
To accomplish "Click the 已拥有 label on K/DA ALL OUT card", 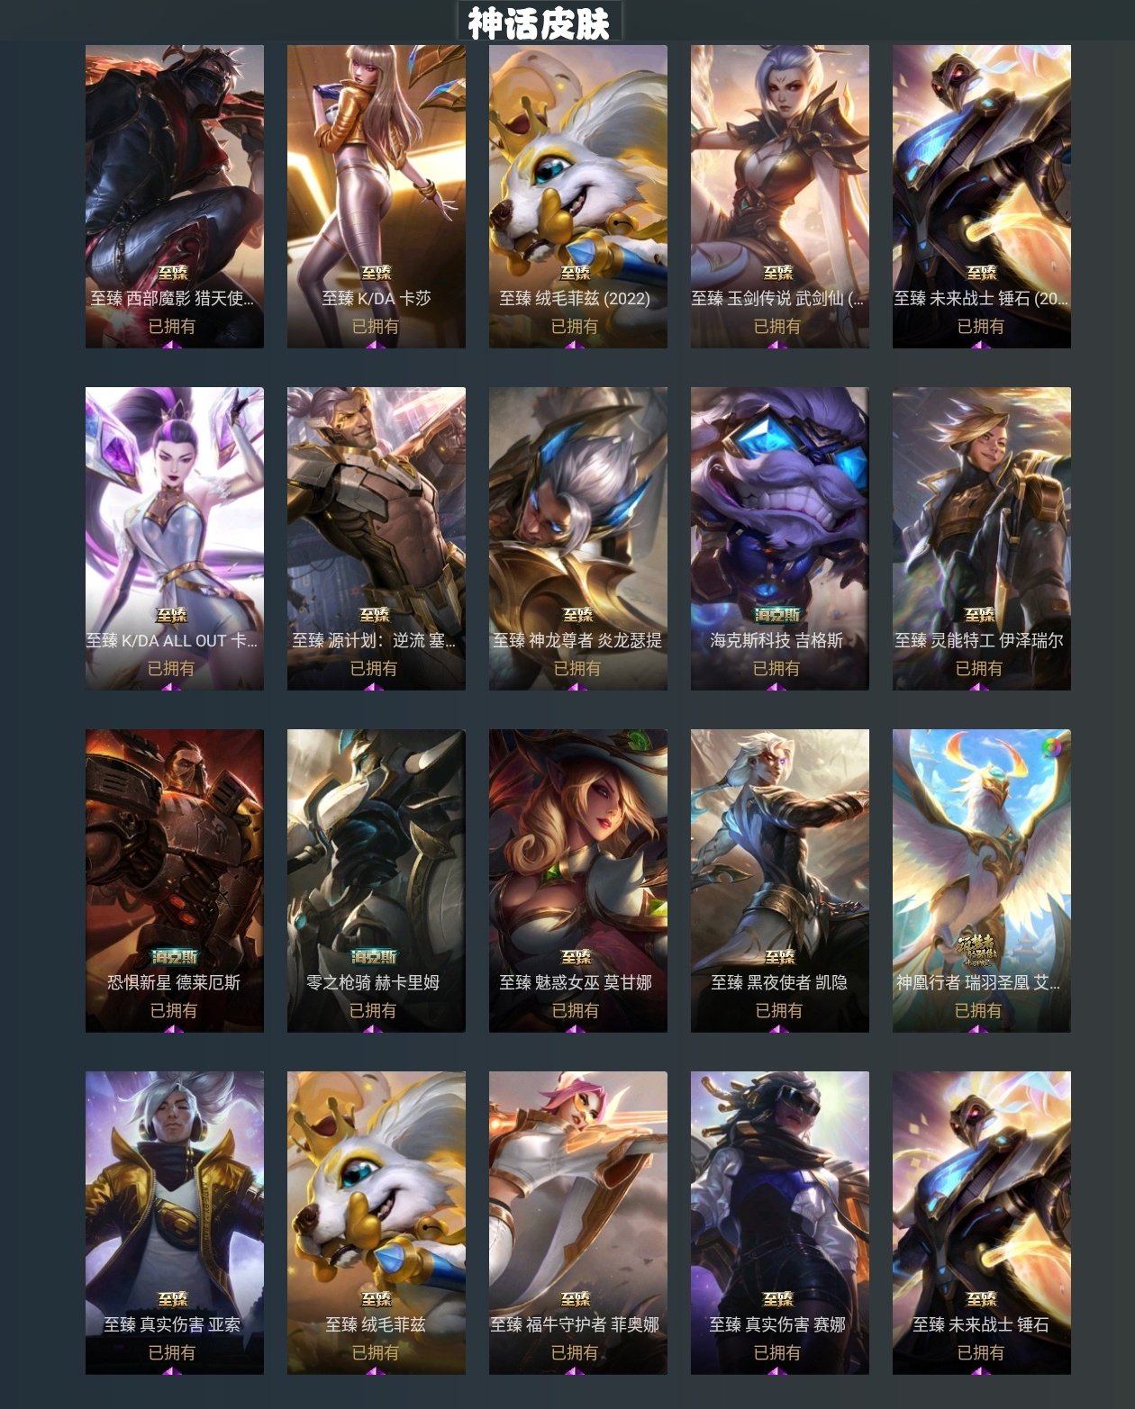I will point(171,668).
